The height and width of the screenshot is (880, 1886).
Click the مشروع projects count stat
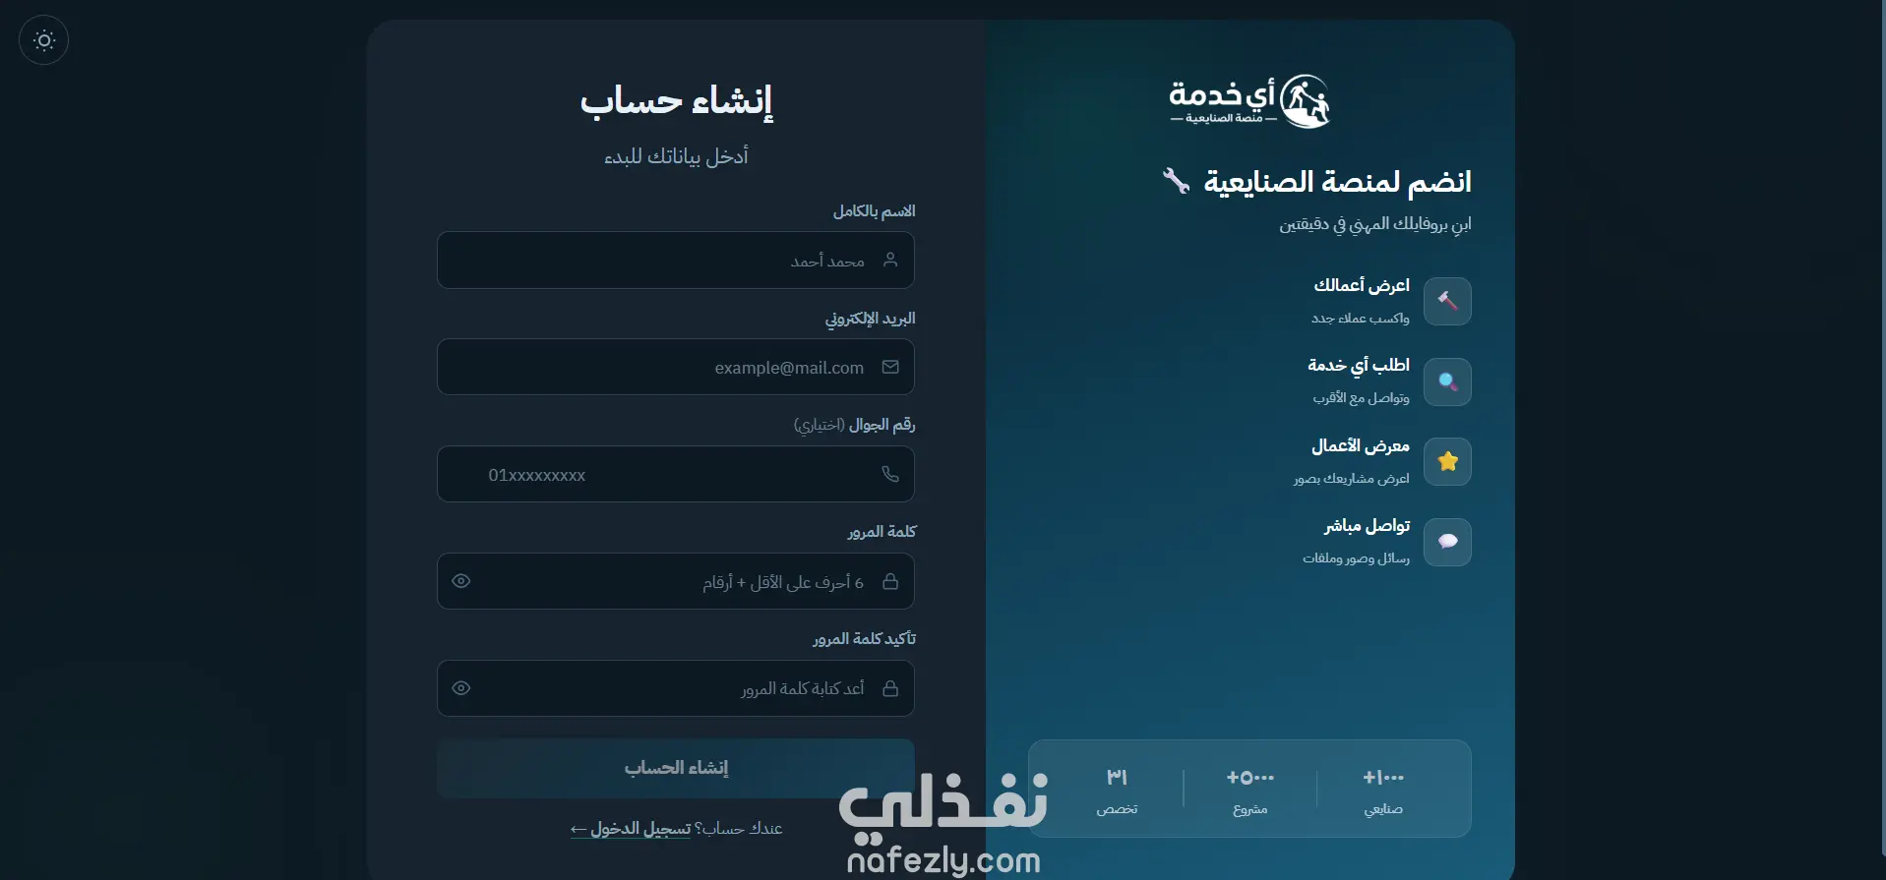click(1250, 791)
